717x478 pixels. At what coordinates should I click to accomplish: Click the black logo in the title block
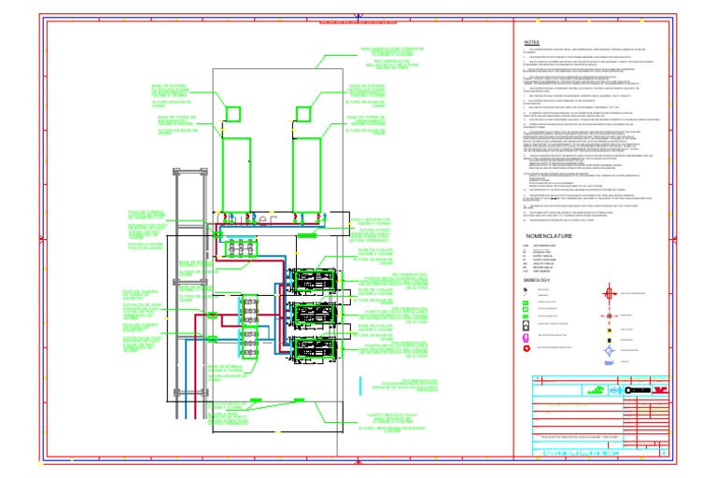pos(638,390)
